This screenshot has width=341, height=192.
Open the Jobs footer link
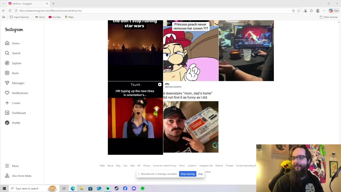tap(125, 166)
